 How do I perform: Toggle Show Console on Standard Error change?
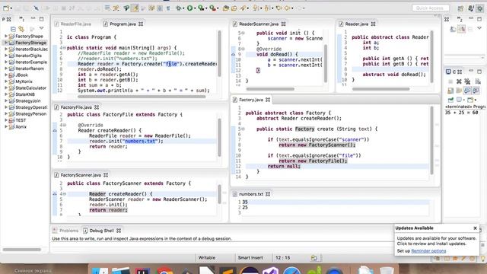click(476, 91)
